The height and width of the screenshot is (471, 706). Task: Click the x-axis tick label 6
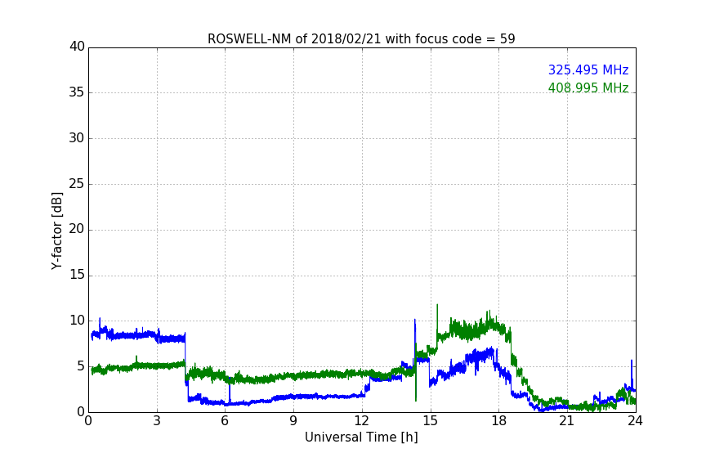click(225, 421)
